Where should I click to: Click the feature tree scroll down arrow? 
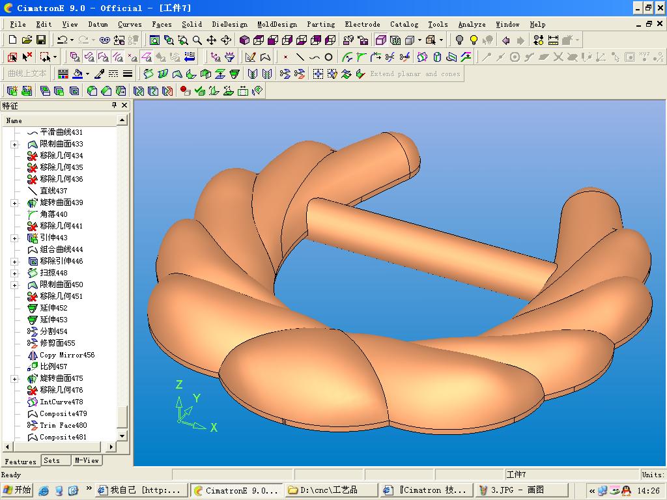[x=122, y=436]
